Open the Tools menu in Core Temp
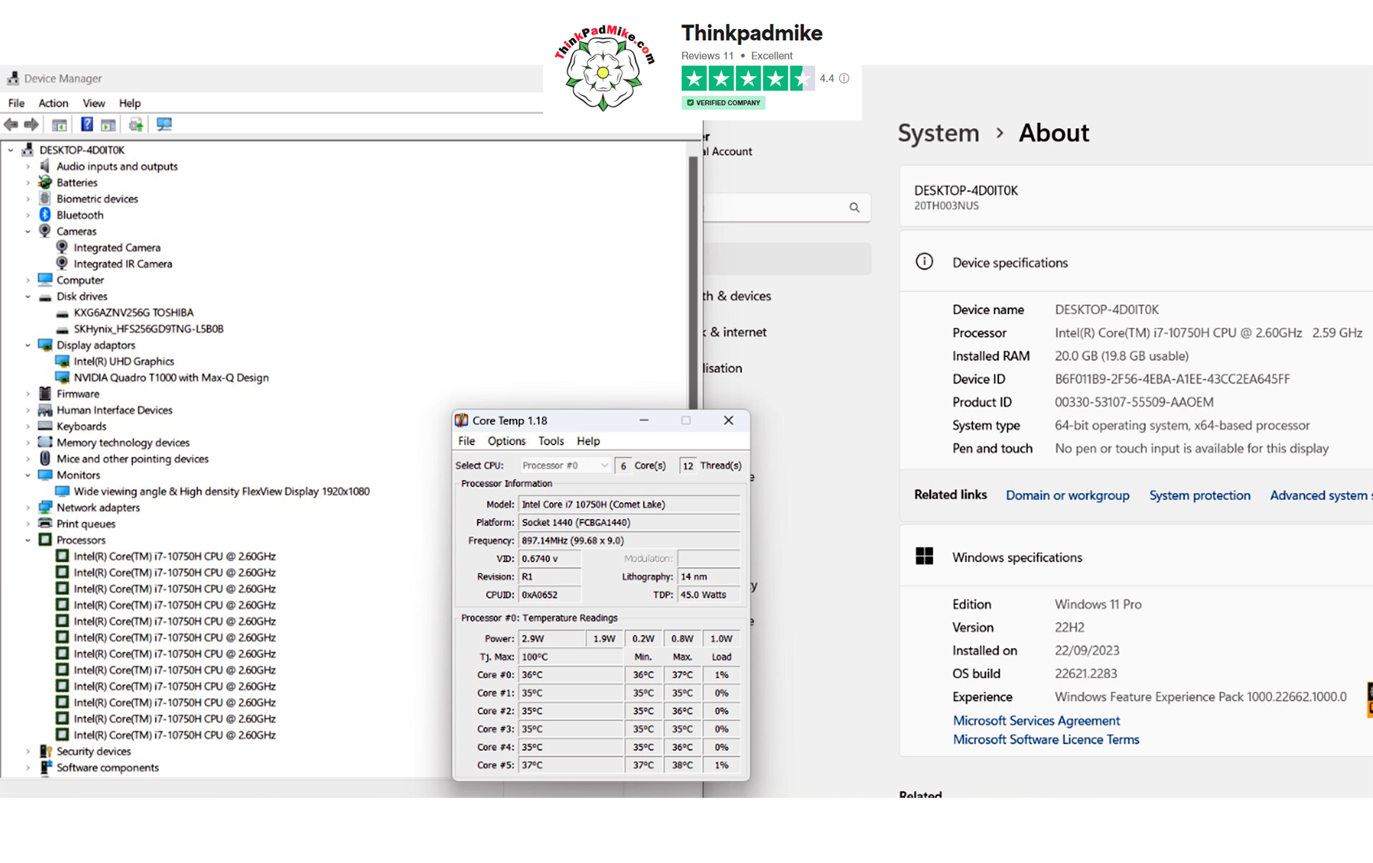 pos(551,441)
